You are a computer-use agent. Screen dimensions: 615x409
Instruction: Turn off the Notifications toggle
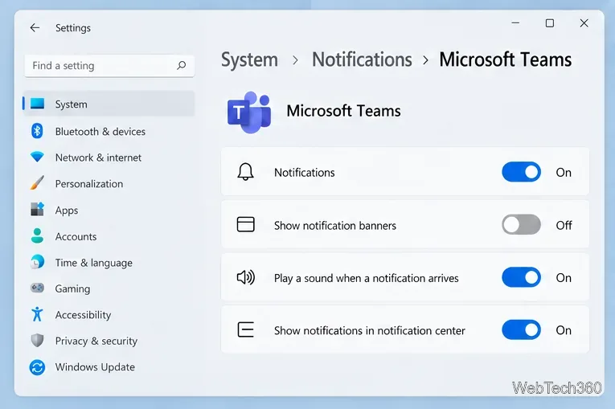pyautogui.click(x=521, y=172)
